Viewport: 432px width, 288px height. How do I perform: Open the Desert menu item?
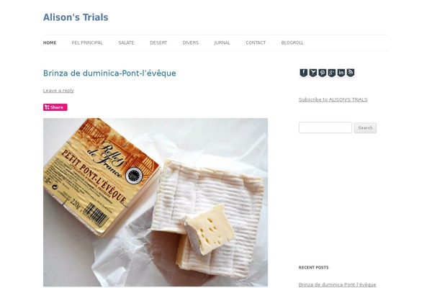(158, 42)
